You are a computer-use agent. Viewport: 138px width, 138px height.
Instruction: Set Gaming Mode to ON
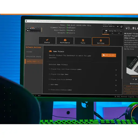pos(112,33)
